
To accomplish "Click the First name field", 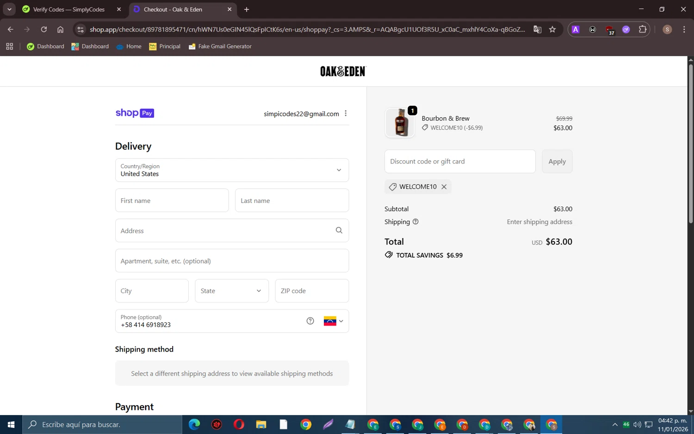I will point(172,201).
